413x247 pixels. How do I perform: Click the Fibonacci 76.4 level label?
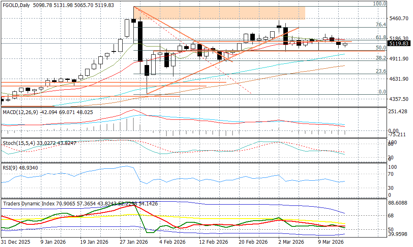click(x=380, y=25)
